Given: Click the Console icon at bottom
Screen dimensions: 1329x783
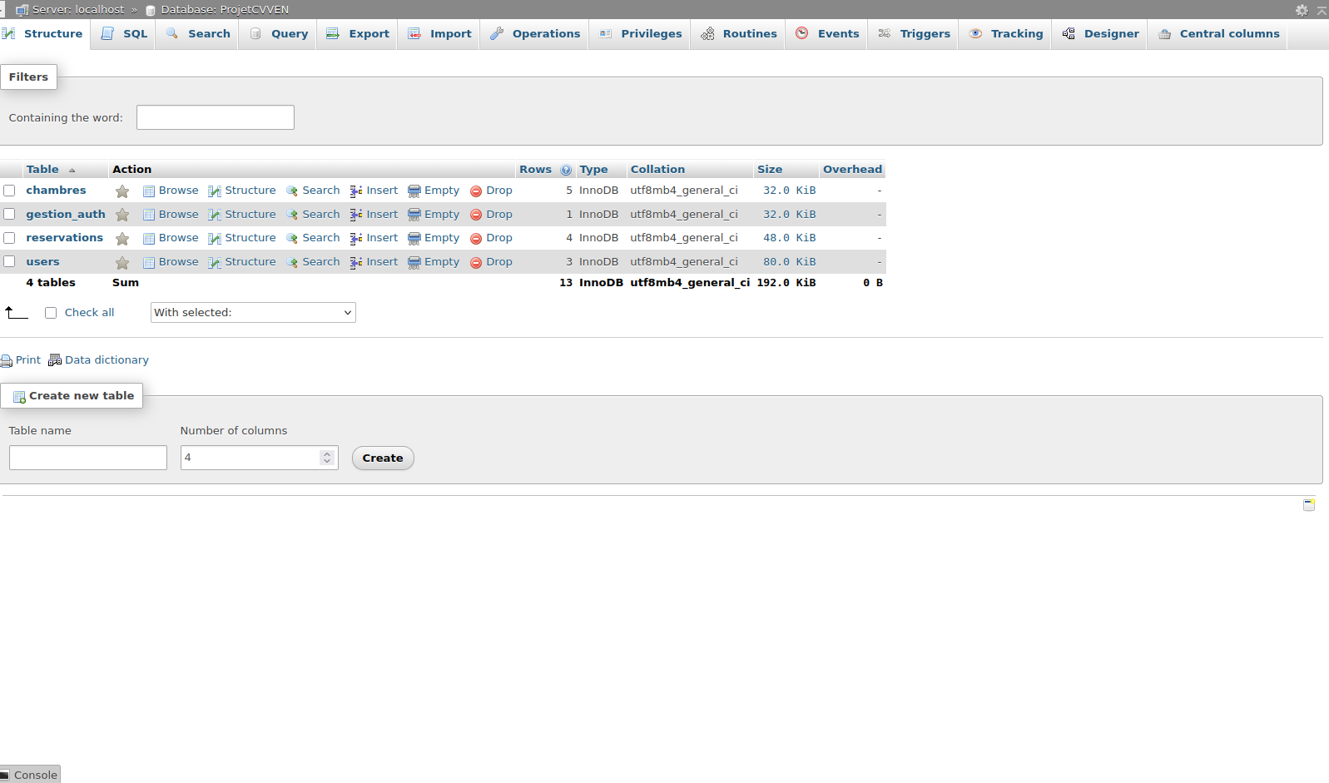Looking at the screenshot, I should point(4,775).
